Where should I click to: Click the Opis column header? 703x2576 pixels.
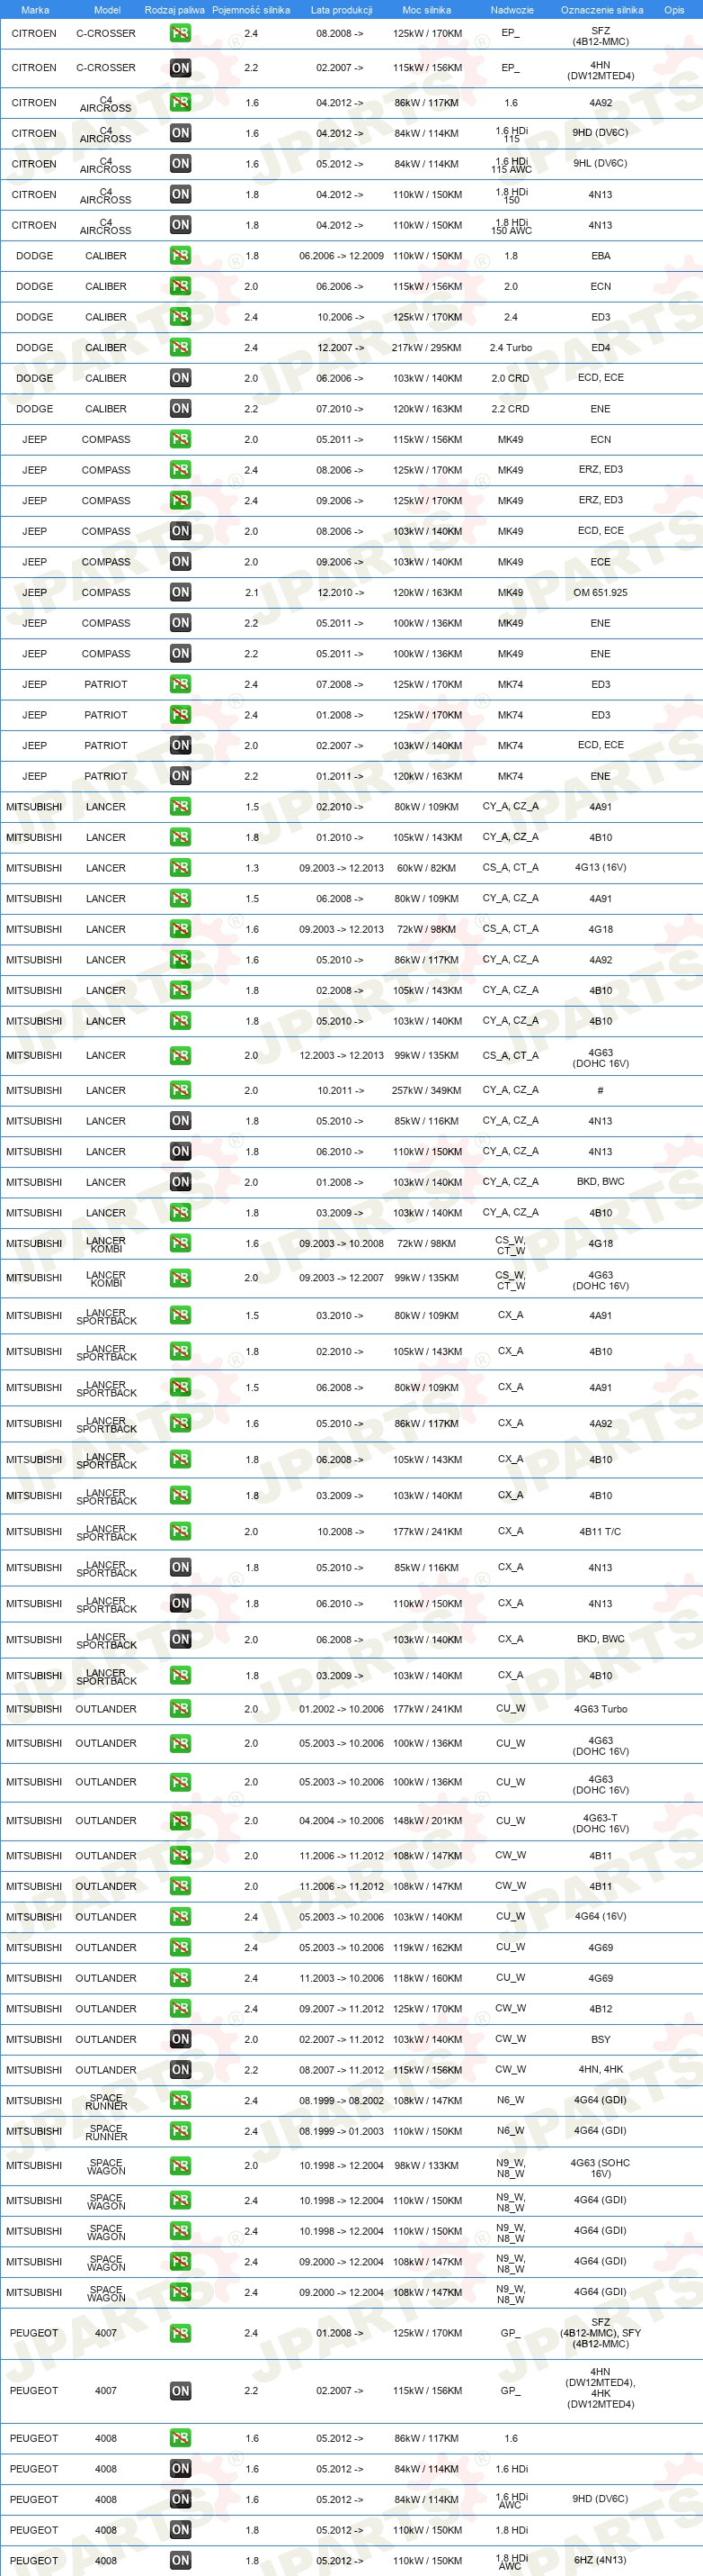click(675, 10)
